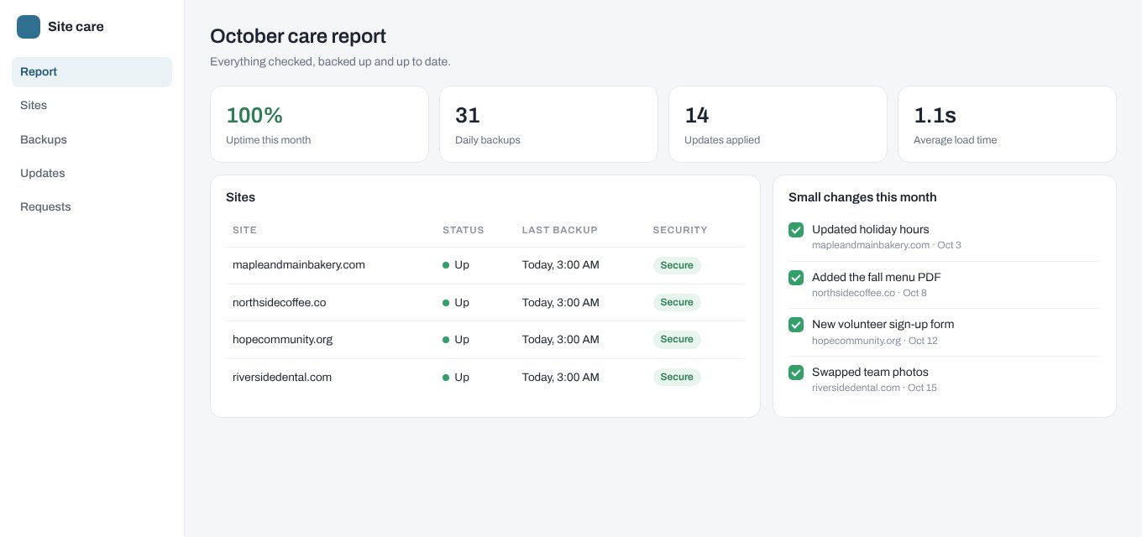This screenshot has width=1142, height=537.
Task: Click the northsidecoffee.co · Oct 8 caption
Action: pyautogui.click(x=869, y=293)
